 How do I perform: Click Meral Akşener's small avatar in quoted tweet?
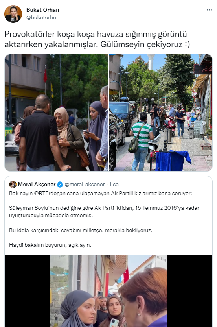pos(13,184)
